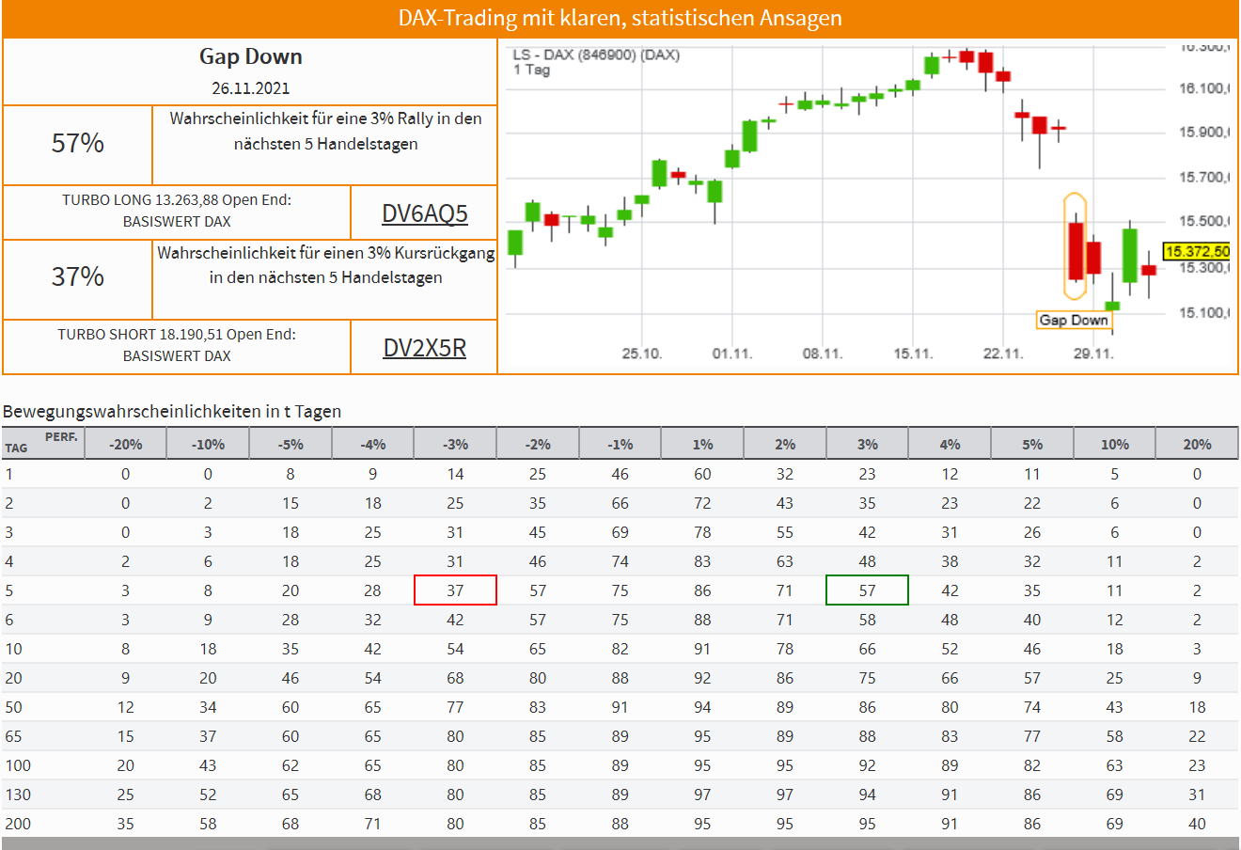
Task: Click the -4% column header
Action: pyautogui.click(x=372, y=444)
